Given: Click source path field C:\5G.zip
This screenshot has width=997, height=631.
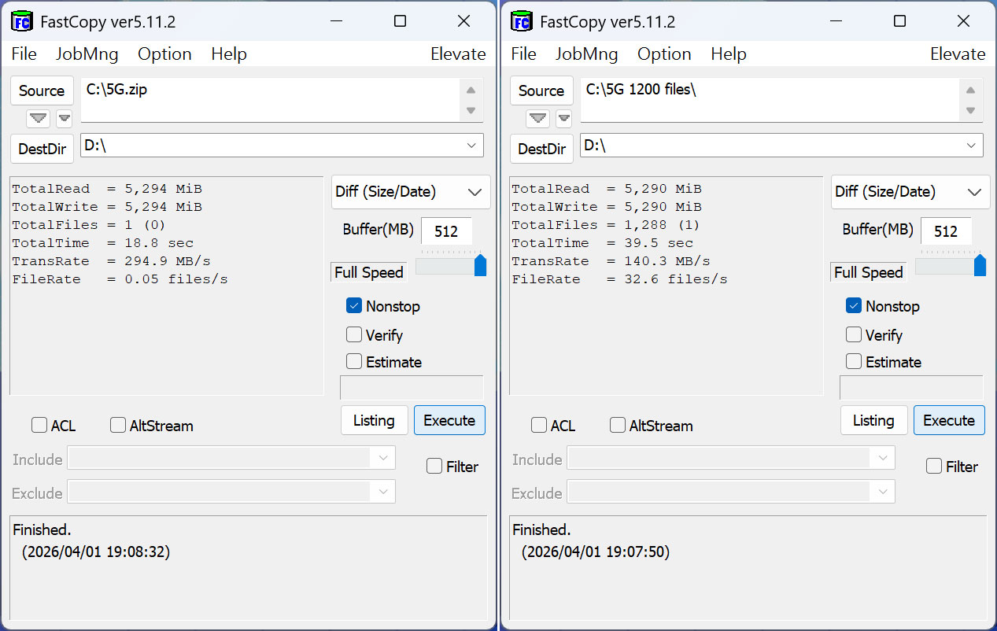Looking at the screenshot, I should pos(271,100).
